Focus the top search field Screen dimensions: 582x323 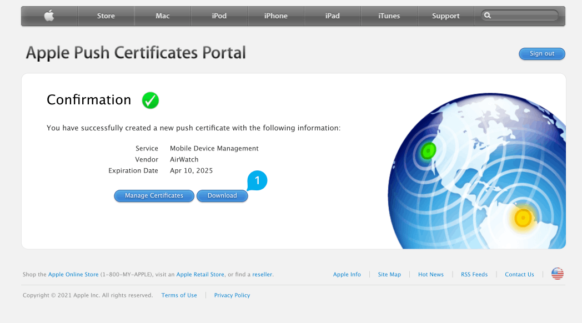[x=520, y=16]
